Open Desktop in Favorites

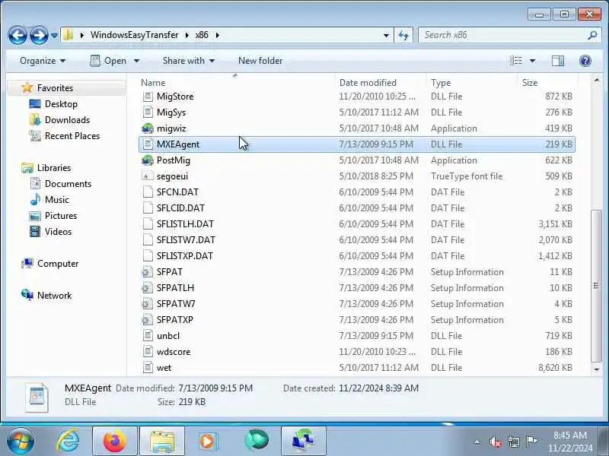[x=61, y=104]
